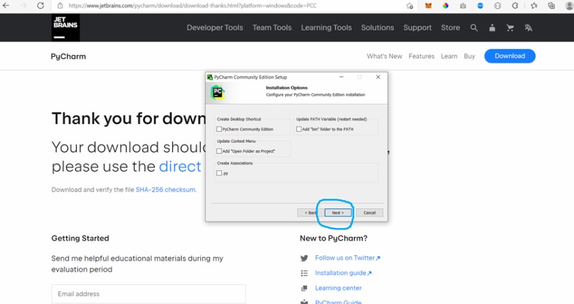Minimize the PyCharm setup window
574x304 pixels.
coord(341,77)
